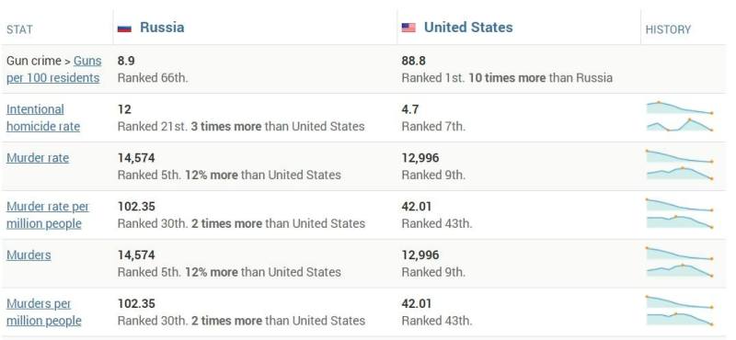Viewport: 736px width, 340px height.
Task: Click the United States flag icon
Action: click(x=408, y=28)
